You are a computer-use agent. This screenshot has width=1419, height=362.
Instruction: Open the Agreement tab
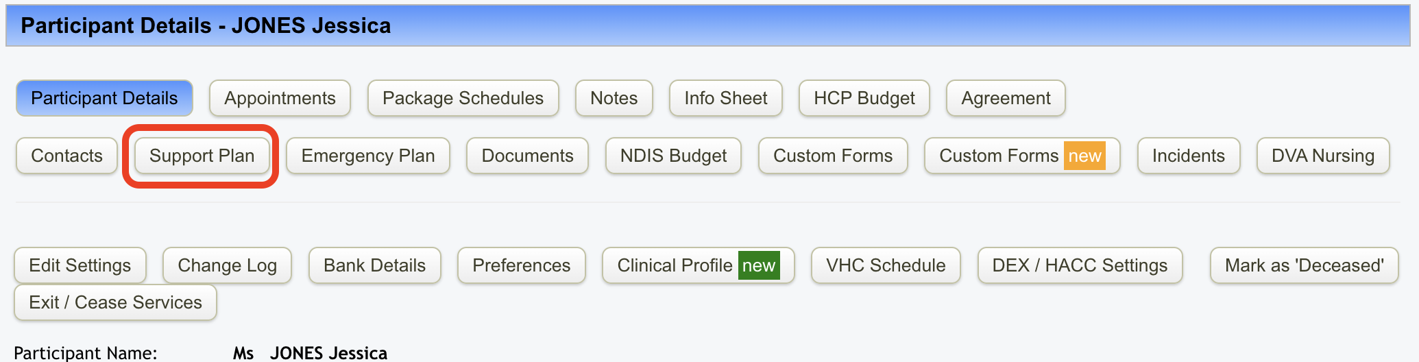pos(1005,98)
